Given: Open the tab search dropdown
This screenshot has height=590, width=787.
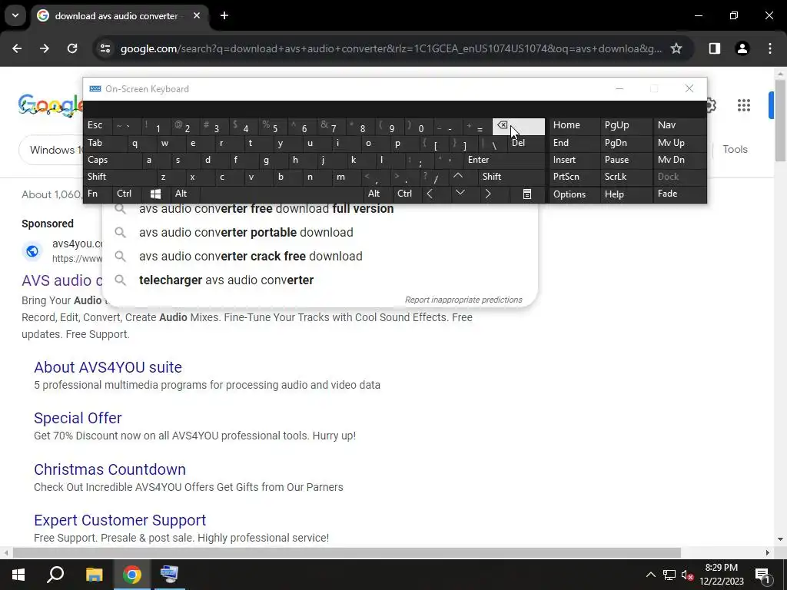Looking at the screenshot, I should tap(15, 15).
